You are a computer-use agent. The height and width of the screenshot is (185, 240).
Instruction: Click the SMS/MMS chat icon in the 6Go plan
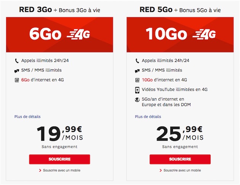17,71
